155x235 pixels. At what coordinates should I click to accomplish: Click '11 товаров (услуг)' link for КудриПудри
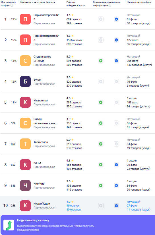(x=139, y=210)
